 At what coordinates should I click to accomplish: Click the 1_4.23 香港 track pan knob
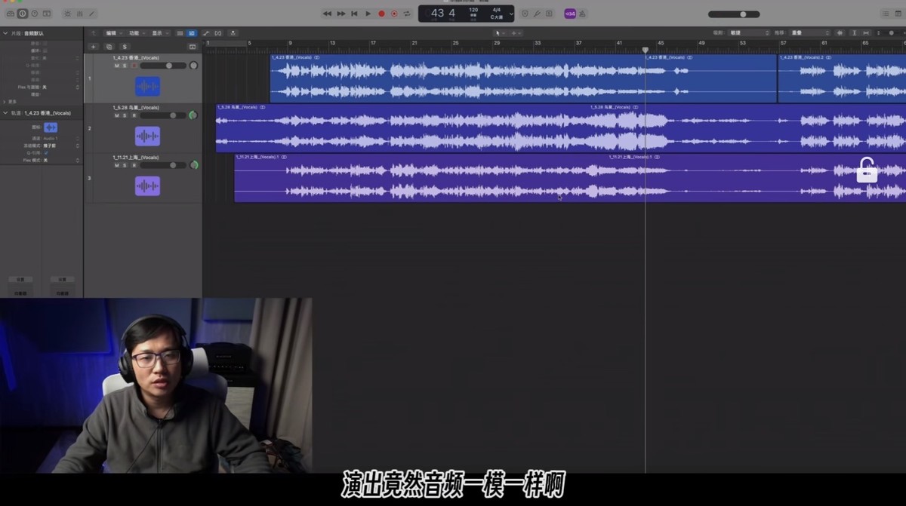[x=193, y=66]
